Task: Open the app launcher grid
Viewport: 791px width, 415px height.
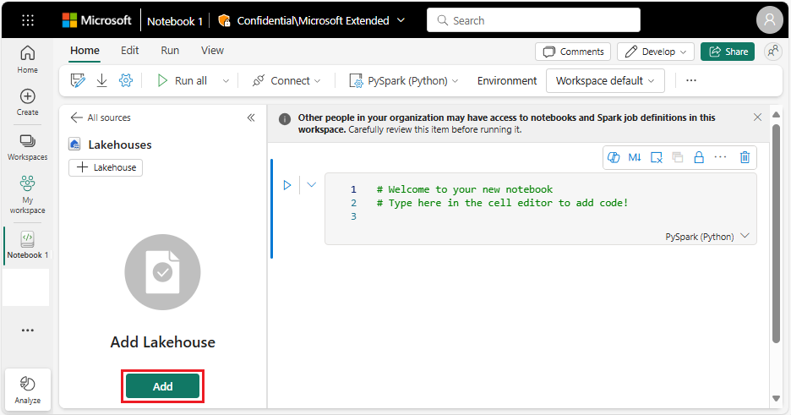Action: click(28, 20)
